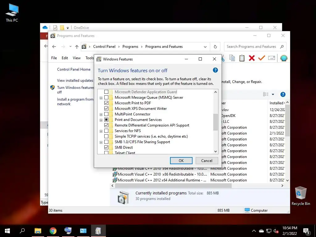Open Recycle Bin desktop icon
316x237 pixels.
pyautogui.click(x=301, y=196)
